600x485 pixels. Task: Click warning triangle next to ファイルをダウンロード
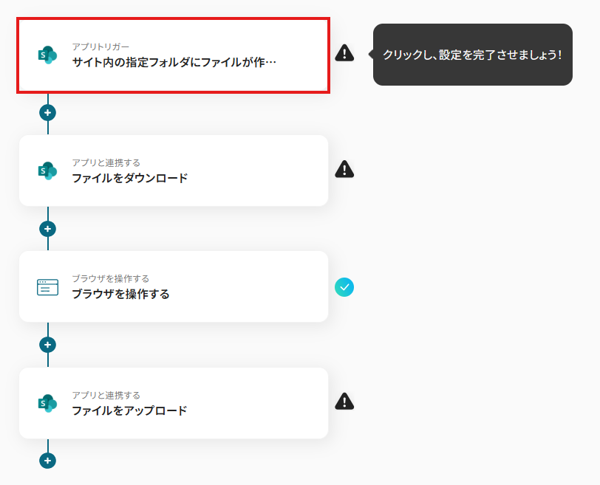tap(344, 170)
